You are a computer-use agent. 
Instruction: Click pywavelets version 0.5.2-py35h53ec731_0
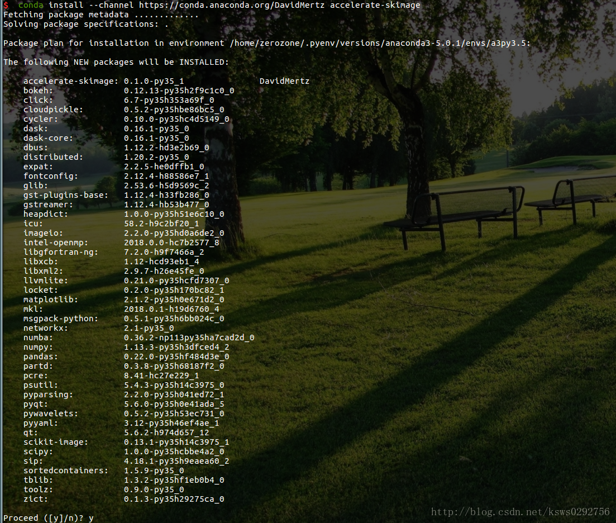coord(174,413)
